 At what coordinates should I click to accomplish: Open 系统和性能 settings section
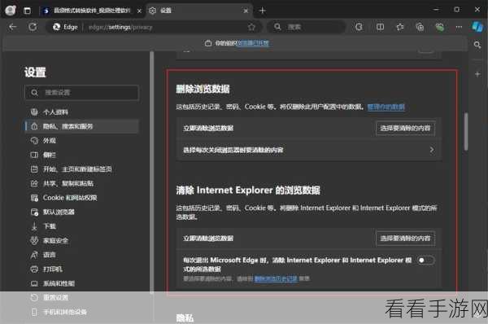coord(81,283)
